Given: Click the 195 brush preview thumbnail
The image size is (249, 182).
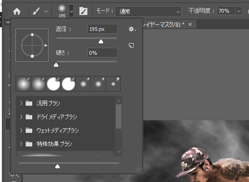Looking at the screenshot, I should pos(62,8).
